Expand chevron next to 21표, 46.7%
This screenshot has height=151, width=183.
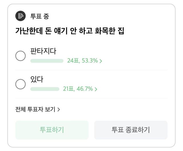pos(96,89)
